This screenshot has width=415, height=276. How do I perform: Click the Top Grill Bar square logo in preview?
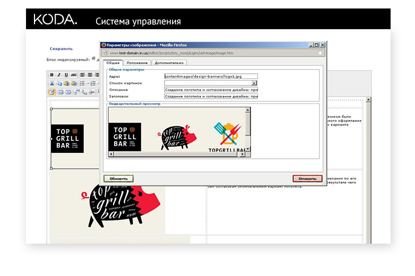(125, 137)
